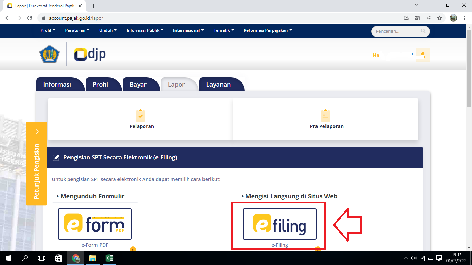Click the DJP logo
Viewport: 472px width, 265px height.
click(90, 55)
